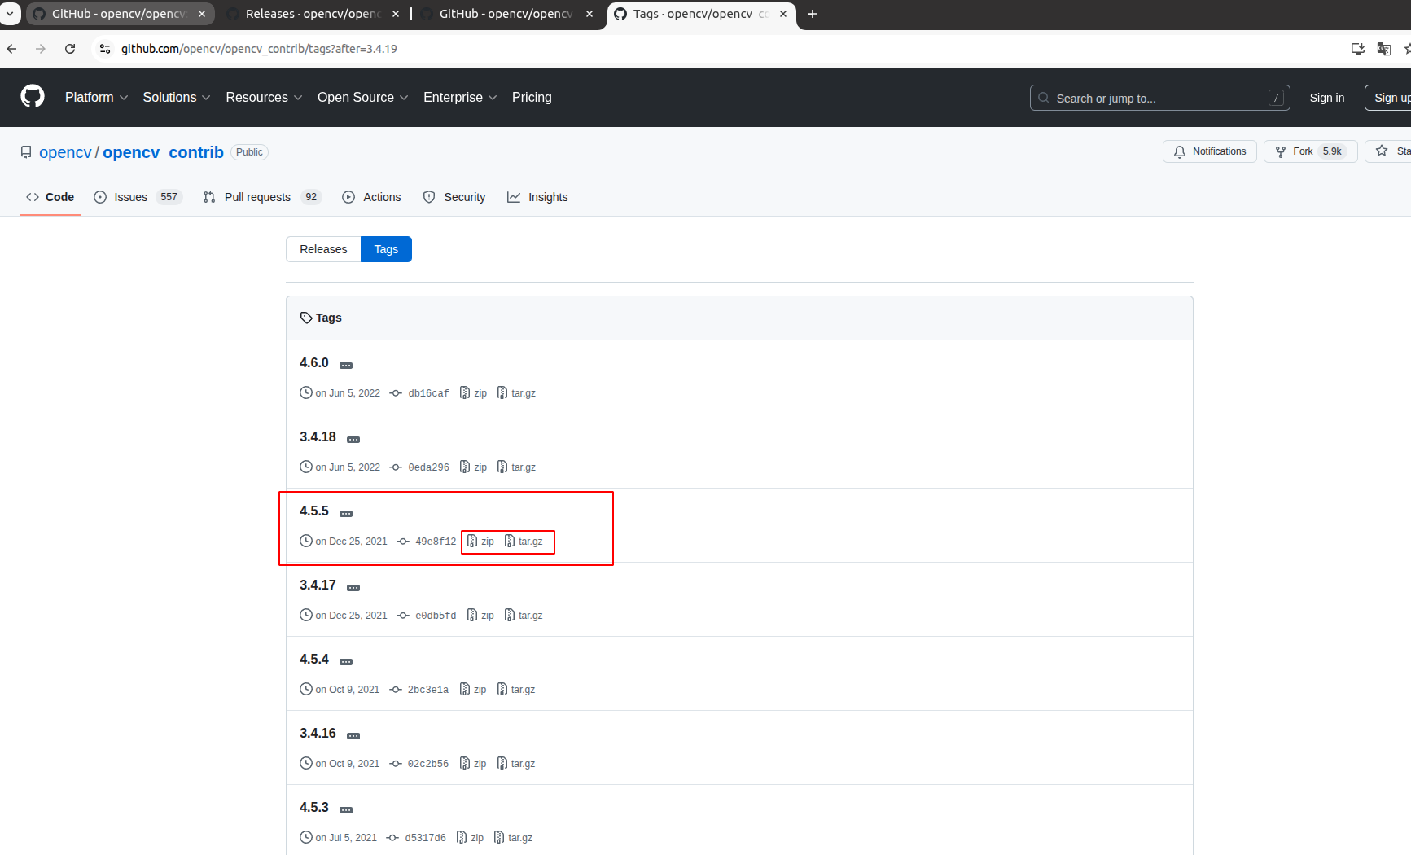Expand the ellipsis for tag 4.5.5

click(346, 514)
